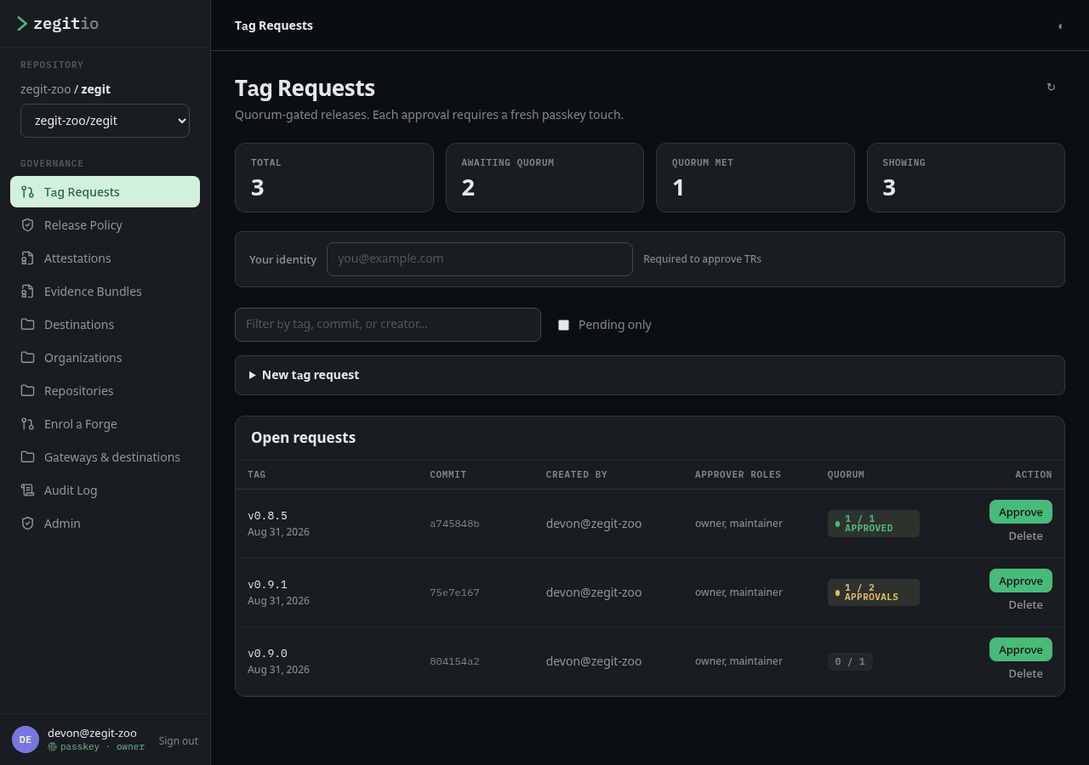Select Organizations in the sidebar

(105, 358)
